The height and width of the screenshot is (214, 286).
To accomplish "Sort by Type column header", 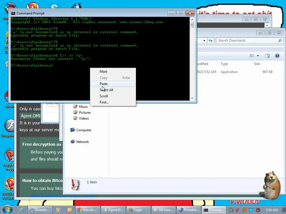I will (235, 64).
